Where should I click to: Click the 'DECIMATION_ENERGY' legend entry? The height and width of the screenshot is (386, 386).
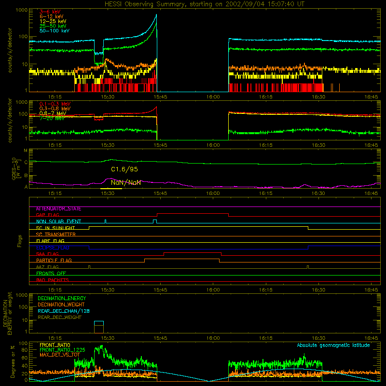pyautogui.click(x=62, y=298)
